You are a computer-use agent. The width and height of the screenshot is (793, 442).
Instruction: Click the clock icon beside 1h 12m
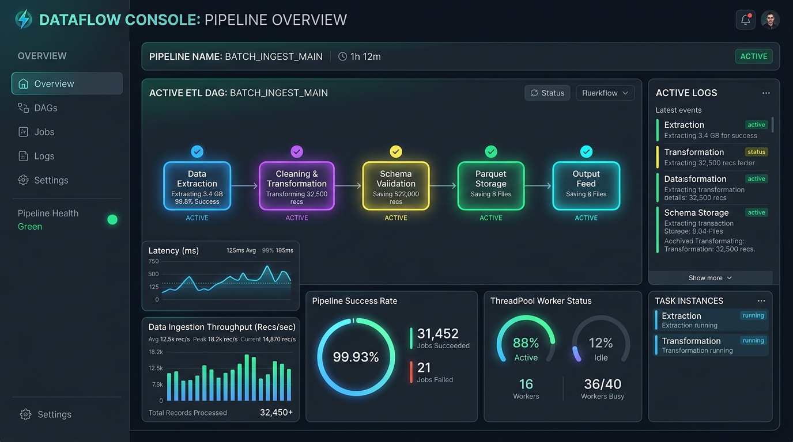342,56
